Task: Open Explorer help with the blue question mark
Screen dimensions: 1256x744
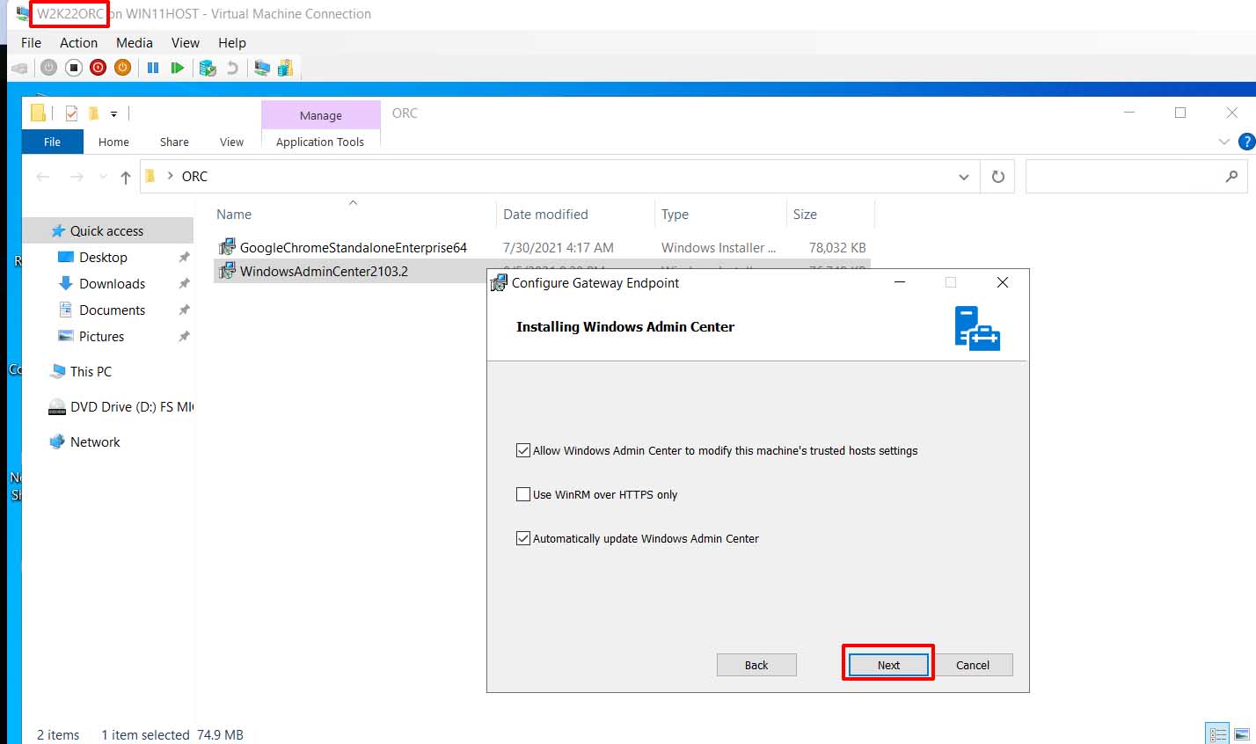Action: coord(1246,142)
